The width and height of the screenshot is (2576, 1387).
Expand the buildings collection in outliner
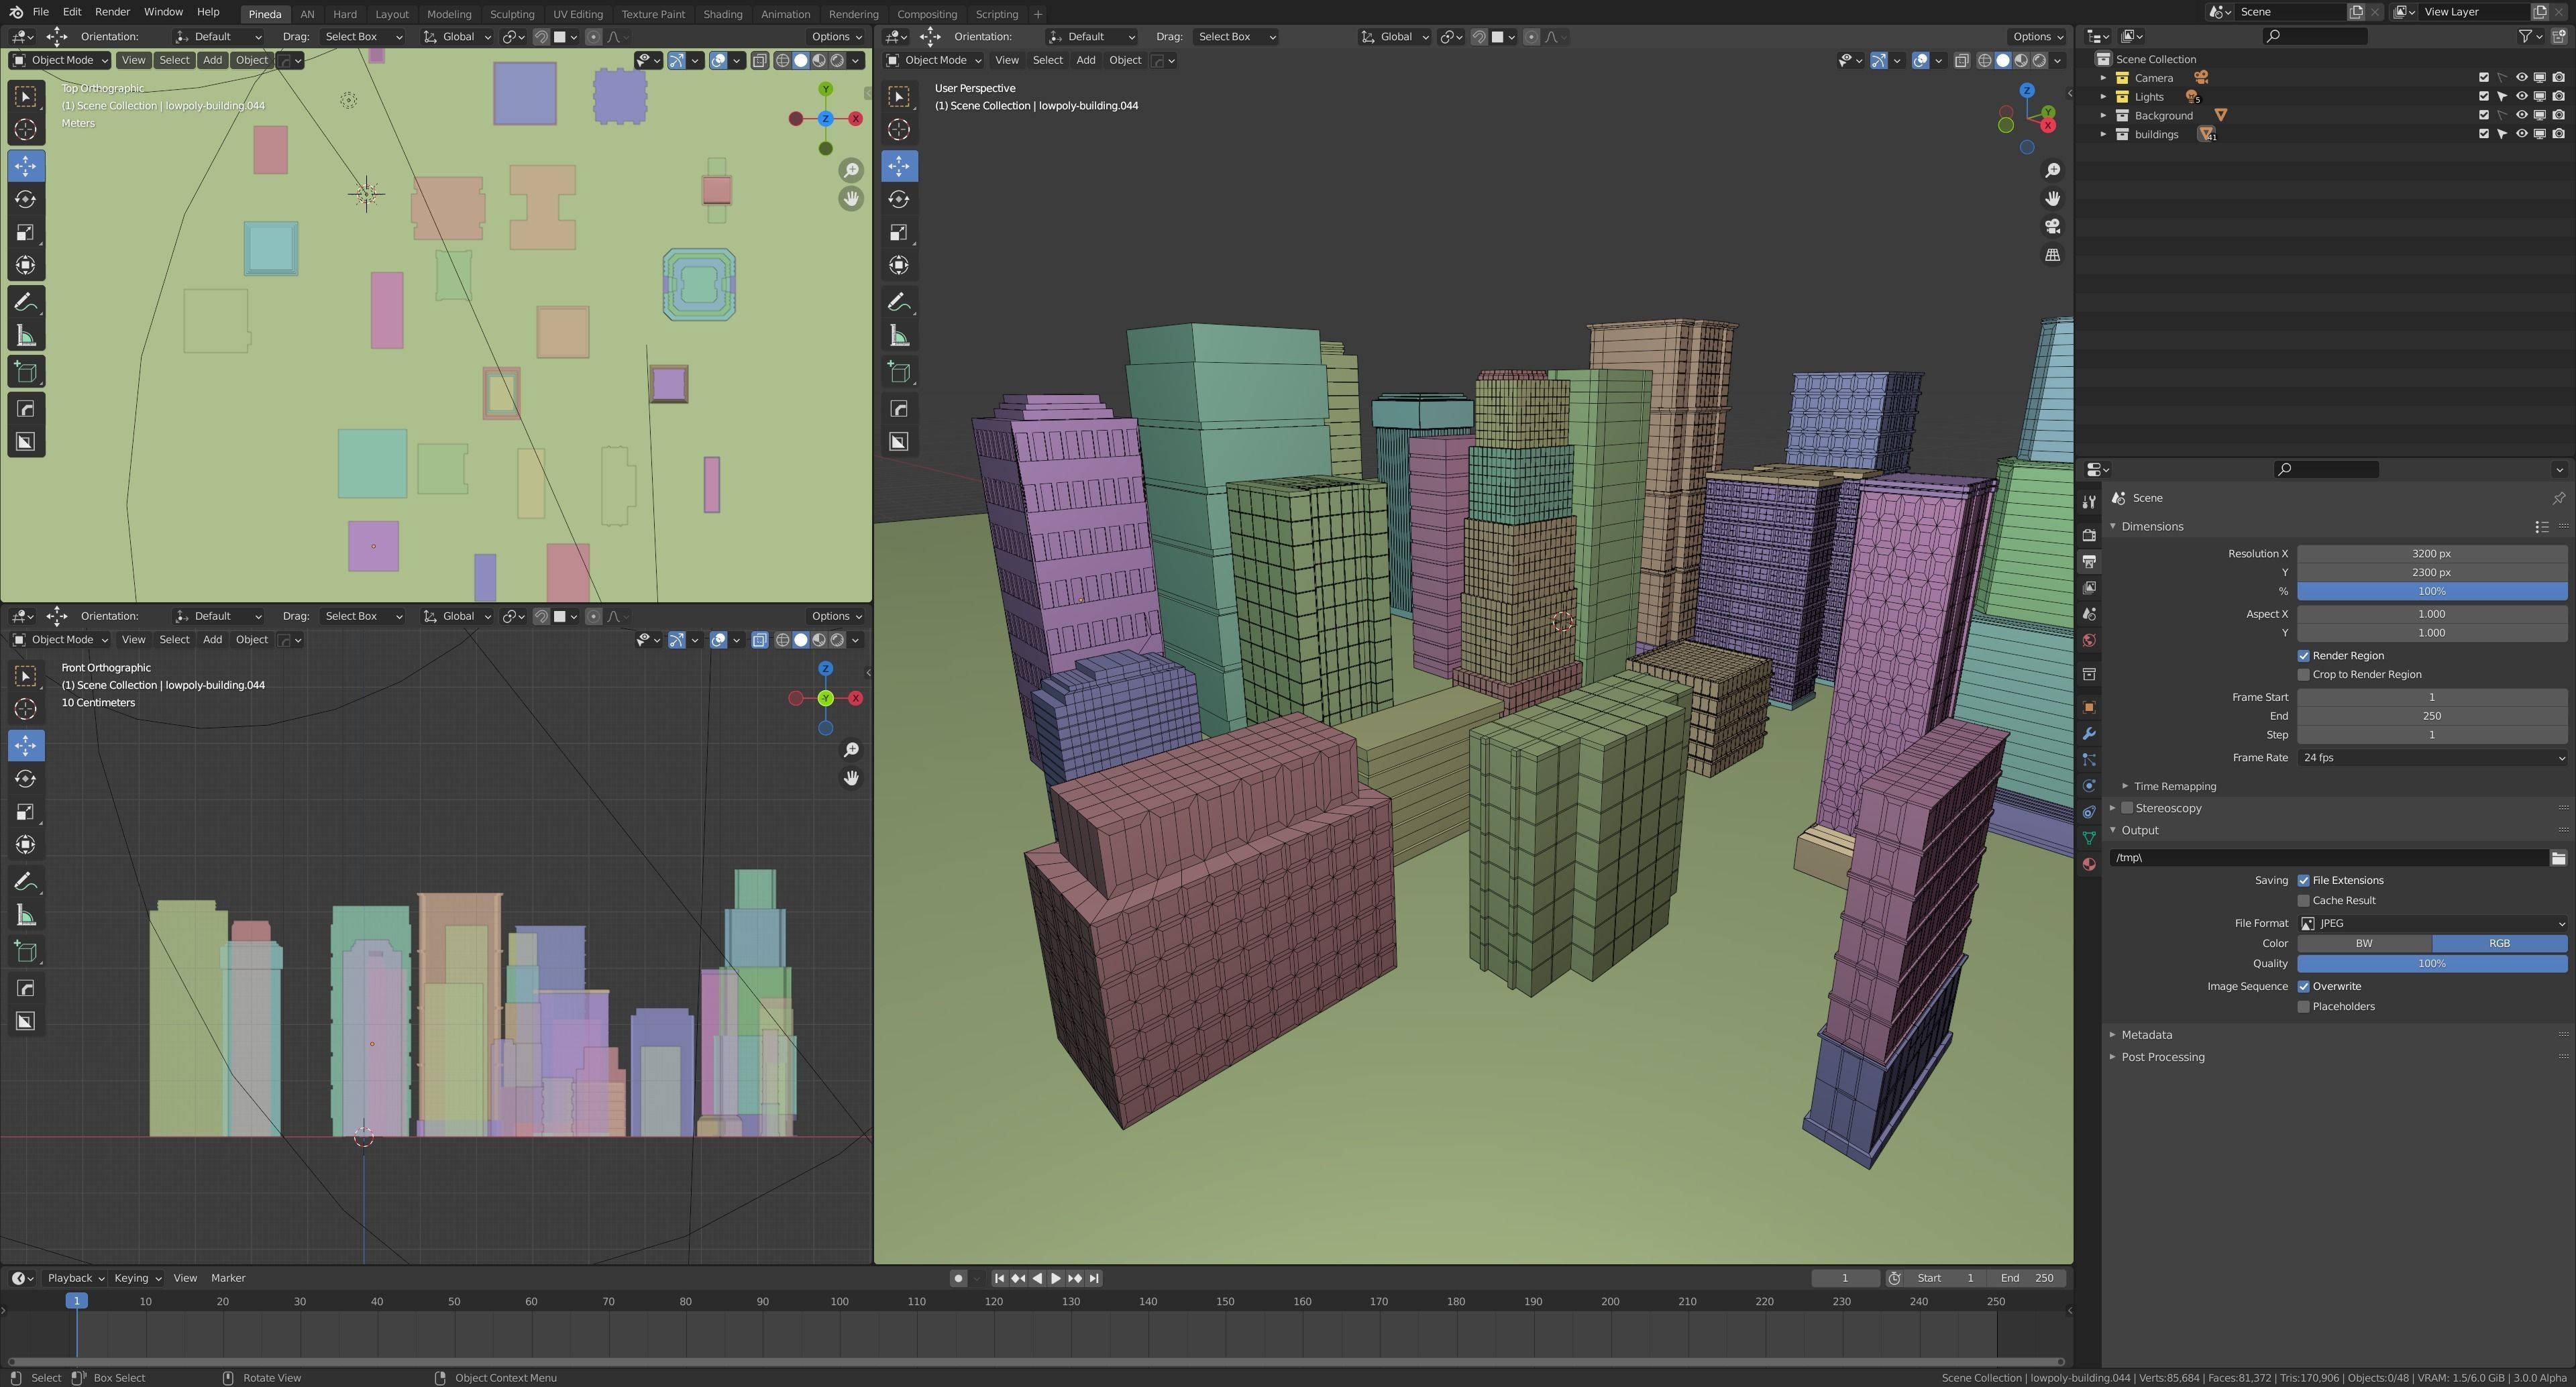[2103, 134]
